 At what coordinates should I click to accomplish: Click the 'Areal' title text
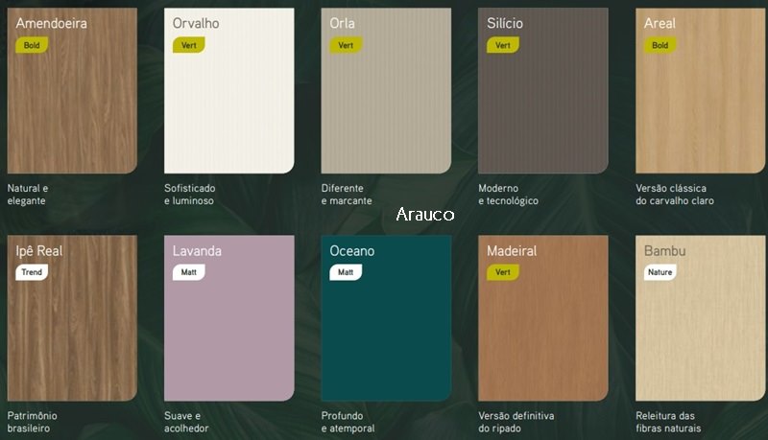pos(660,23)
